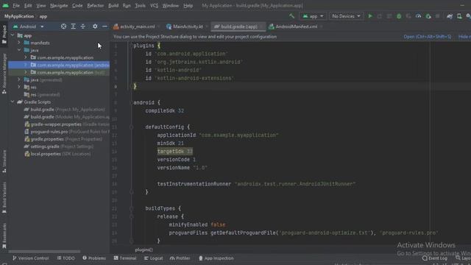Open TODO tool window

(65, 258)
